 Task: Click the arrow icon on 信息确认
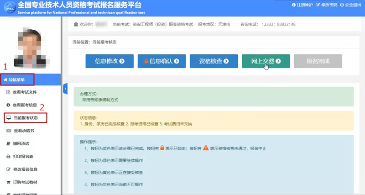(177, 61)
